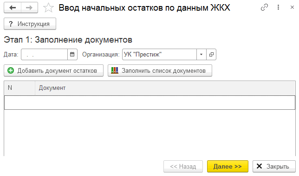Click Заполнить список документов
Image resolution: width=299 pixels, height=176 pixels.
tap(160, 70)
